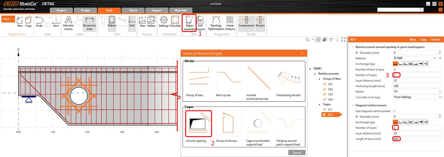
Task: Toggle ST1 cage visibility checkbox
Action: [325, 110]
